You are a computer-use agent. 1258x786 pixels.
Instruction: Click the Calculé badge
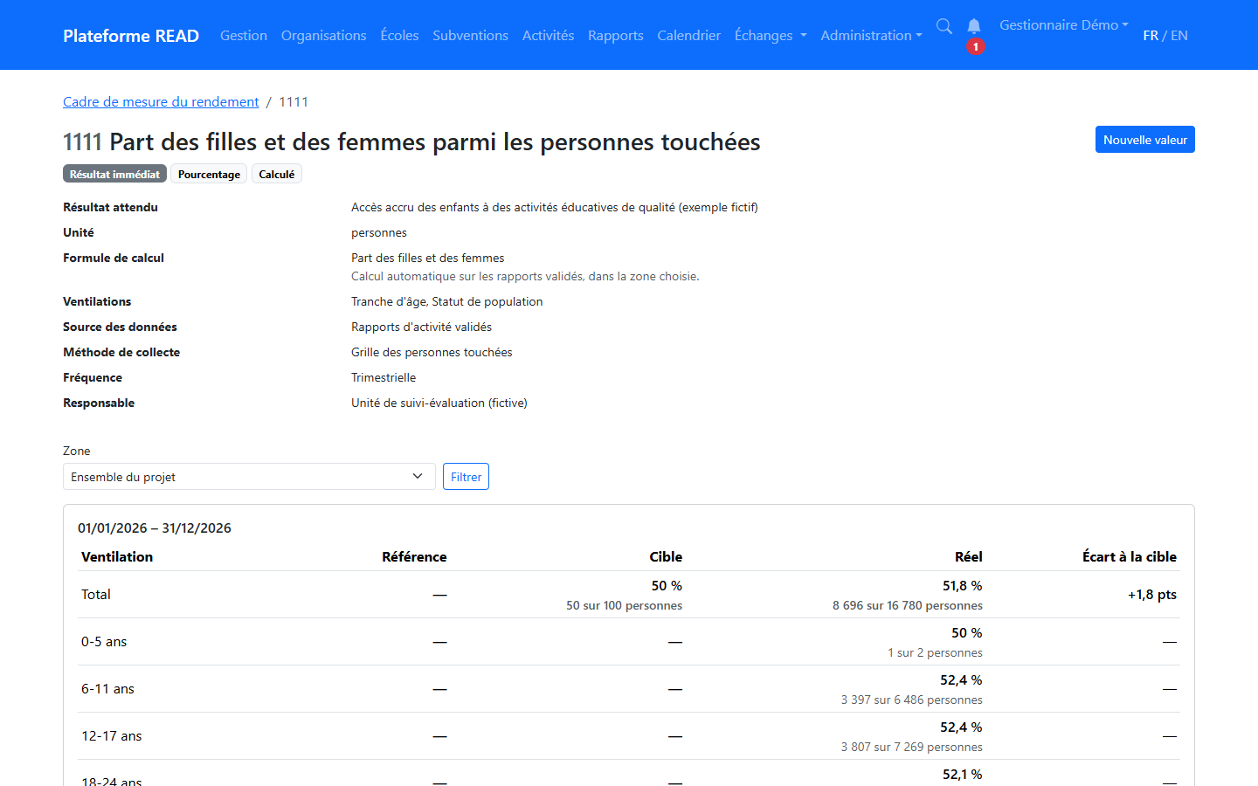(277, 174)
